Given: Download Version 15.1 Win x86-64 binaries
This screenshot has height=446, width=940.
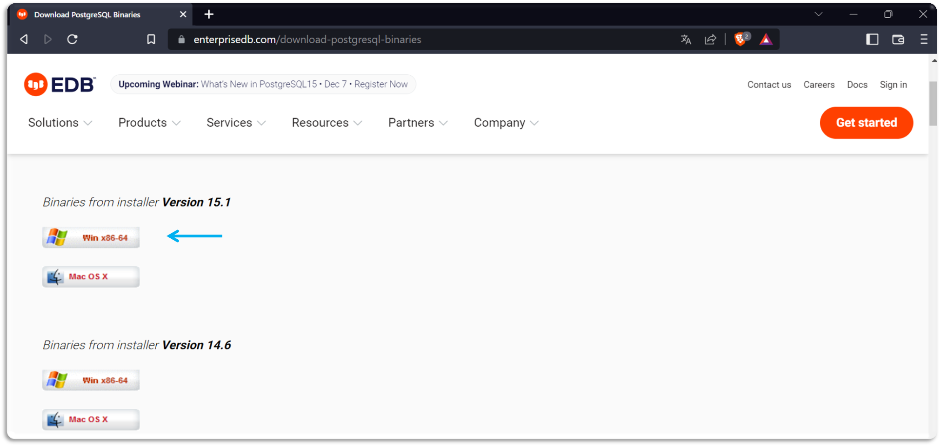Looking at the screenshot, I should tap(91, 237).
